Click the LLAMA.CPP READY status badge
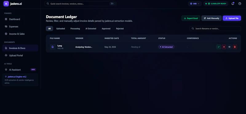The width and height of the screenshot is (246, 114). pyautogui.click(x=216, y=4)
